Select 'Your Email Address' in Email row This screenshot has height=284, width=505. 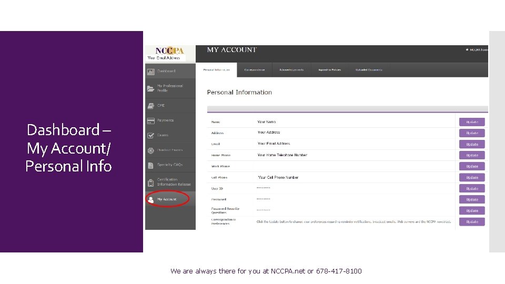coord(274,144)
